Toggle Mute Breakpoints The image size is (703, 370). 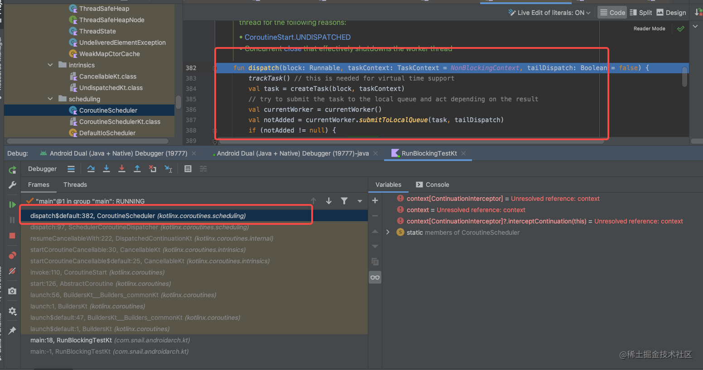[x=12, y=271]
